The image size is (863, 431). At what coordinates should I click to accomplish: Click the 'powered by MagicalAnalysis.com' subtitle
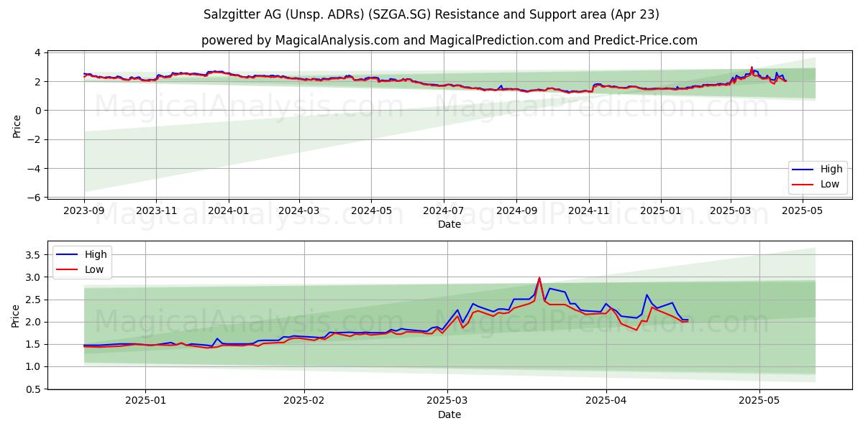point(449,40)
